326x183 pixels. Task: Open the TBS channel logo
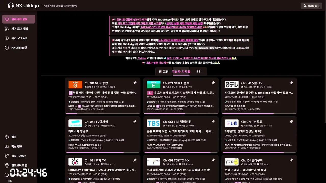[154, 123]
